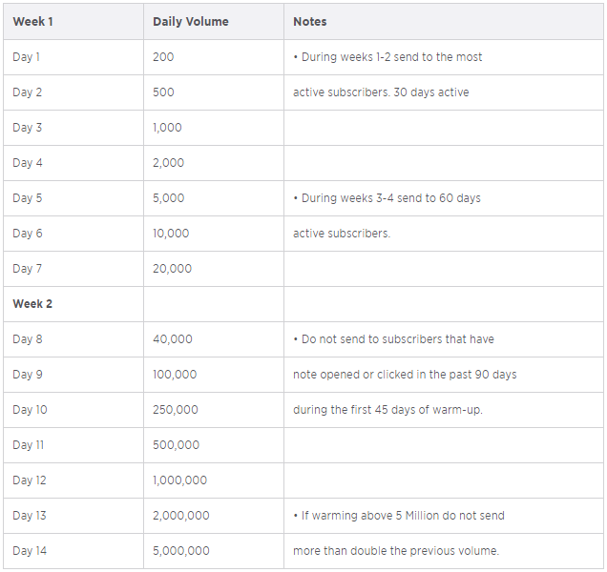Select the 1,000,000 volume cell
Screen dimensions: 607x572
(x=179, y=480)
